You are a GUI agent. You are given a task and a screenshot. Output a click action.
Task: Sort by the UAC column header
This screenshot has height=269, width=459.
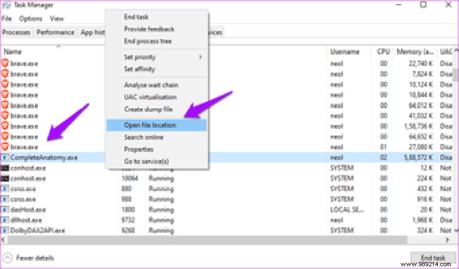pos(446,52)
